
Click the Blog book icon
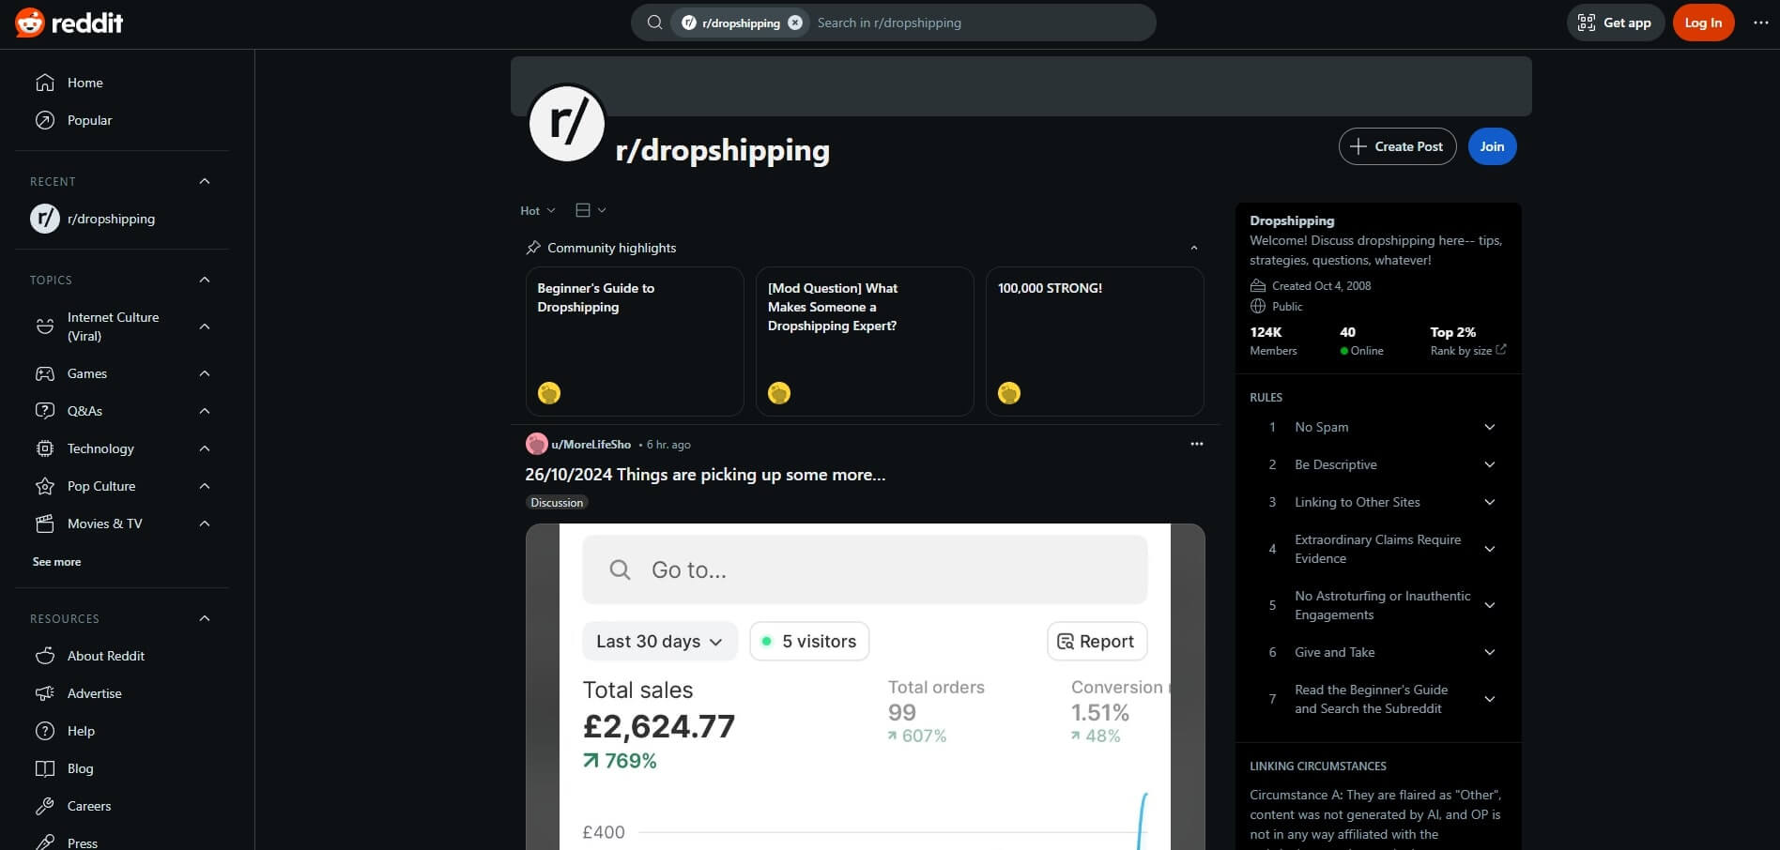click(45, 768)
